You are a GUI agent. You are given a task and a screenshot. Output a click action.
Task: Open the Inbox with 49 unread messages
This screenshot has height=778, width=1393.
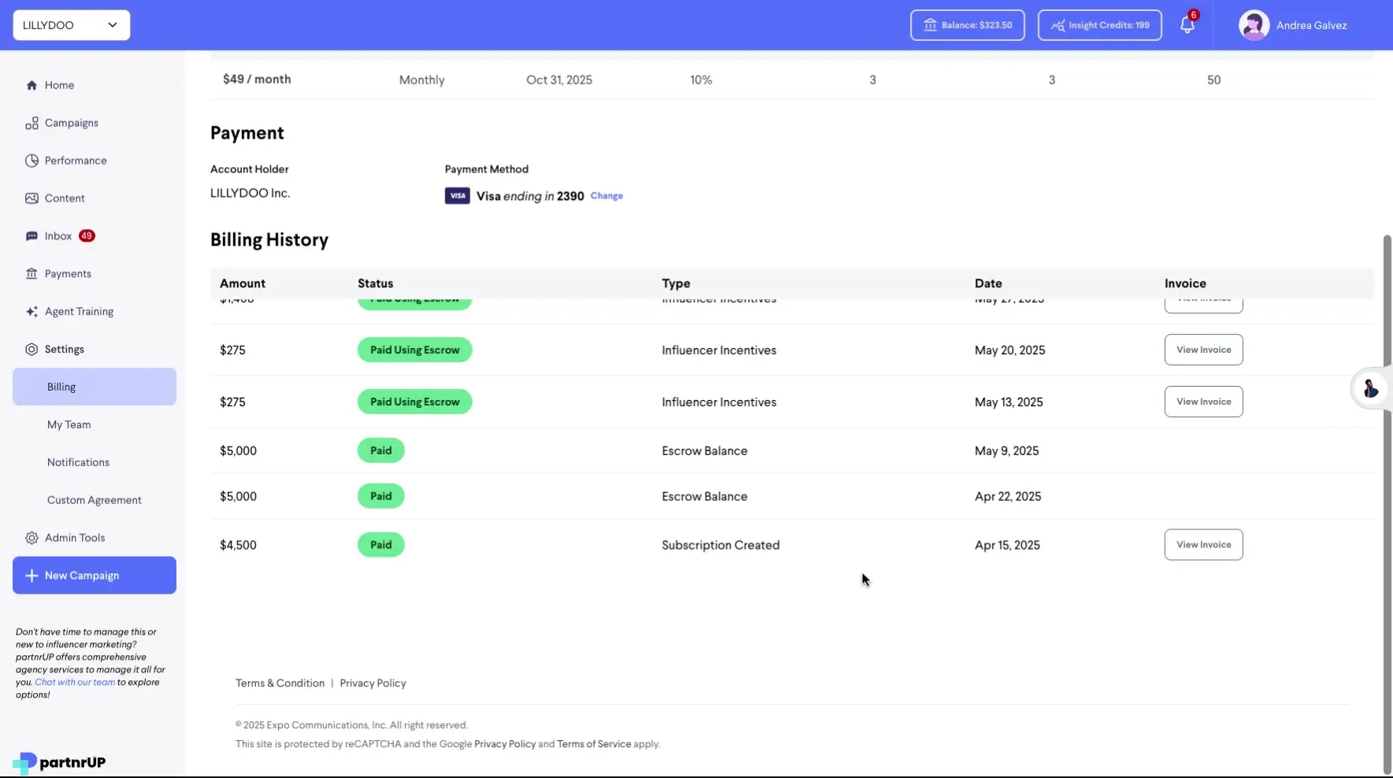tap(56, 235)
